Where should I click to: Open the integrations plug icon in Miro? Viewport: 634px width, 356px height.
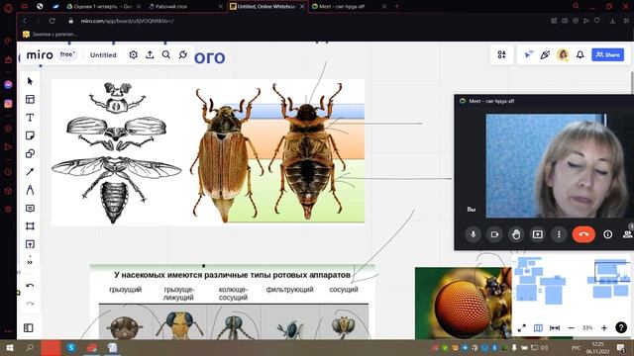(182, 55)
